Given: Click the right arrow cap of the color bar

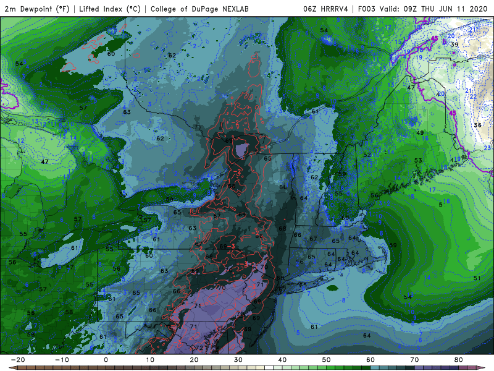Looking at the screenshot, I should pyautogui.click(x=482, y=368).
